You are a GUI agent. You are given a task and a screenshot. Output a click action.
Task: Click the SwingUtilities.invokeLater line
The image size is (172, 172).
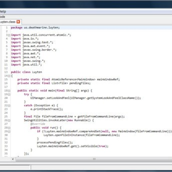coord(59,120)
